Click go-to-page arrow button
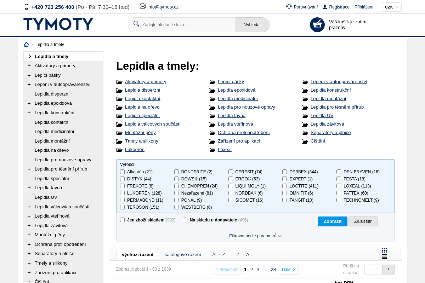Viewport: 425px width, 283px height. point(388,270)
